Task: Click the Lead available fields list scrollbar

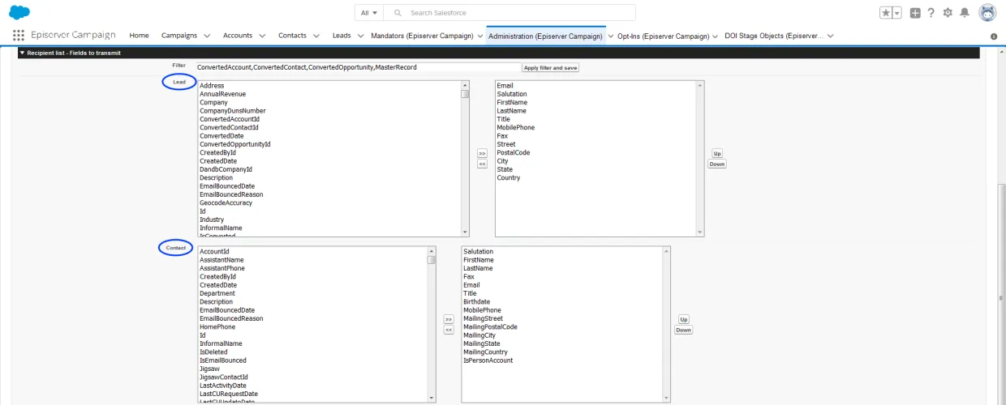Action: click(x=465, y=159)
